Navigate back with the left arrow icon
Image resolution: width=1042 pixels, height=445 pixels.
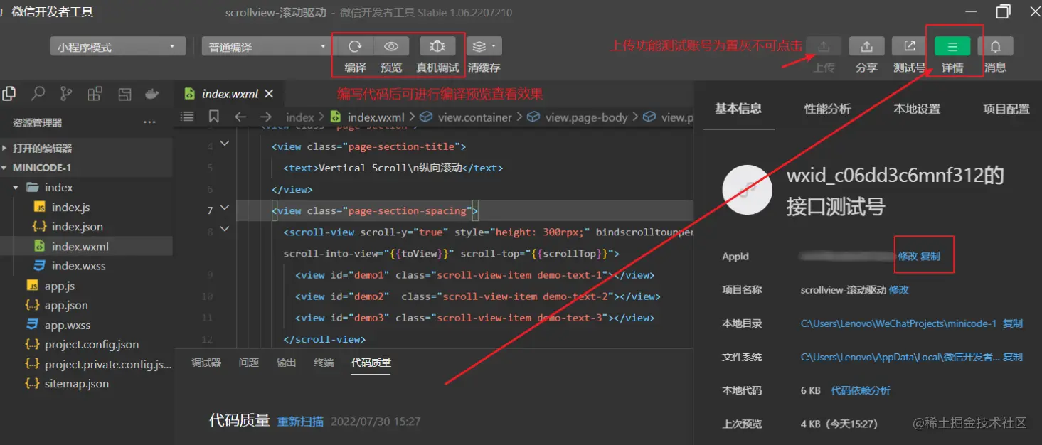[x=240, y=117]
